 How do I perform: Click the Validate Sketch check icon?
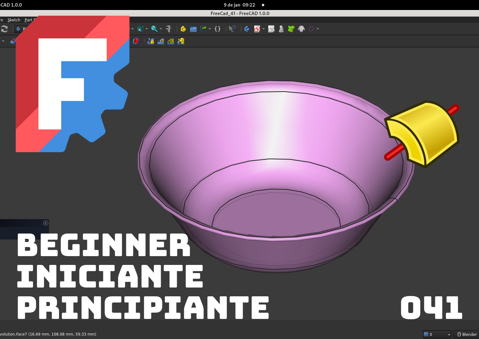coord(271,29)
